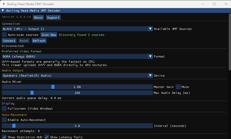Expand the Available OMT Sources dropdown arrow

(x=150, y=29)
